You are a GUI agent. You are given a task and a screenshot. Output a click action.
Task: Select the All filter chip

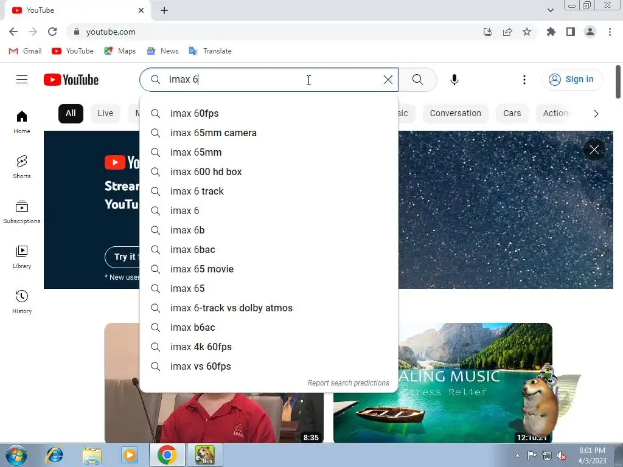[x=71, y=114]
